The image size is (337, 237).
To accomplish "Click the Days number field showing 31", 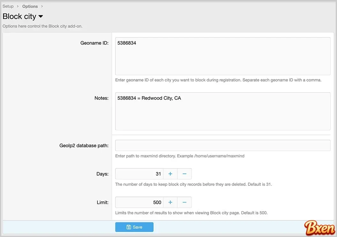I will pyautogui.click(x=139, y=174).
